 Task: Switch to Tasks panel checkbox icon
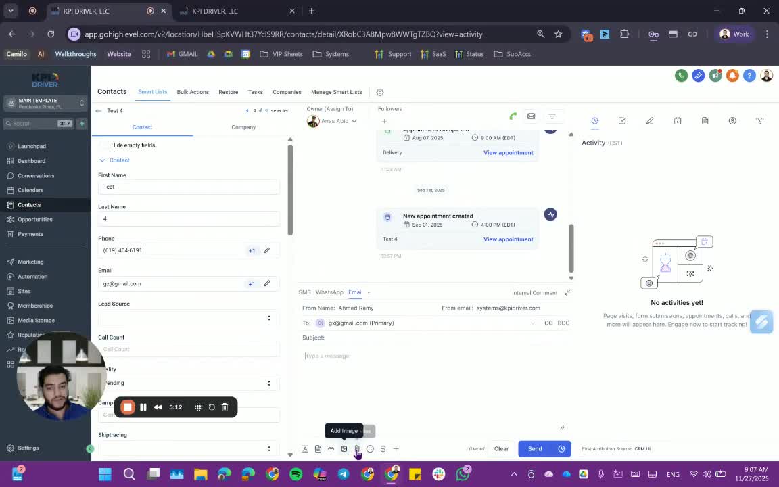622,121
